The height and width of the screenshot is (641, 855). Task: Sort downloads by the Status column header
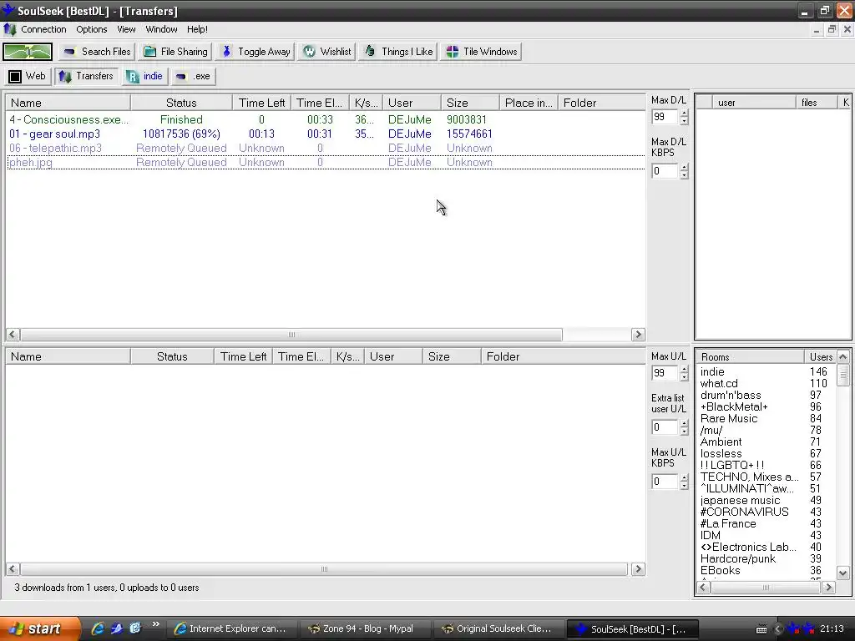(181, 103)
